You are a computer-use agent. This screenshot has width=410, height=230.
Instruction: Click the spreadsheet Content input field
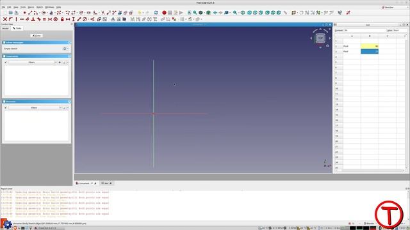click(365, 30)
